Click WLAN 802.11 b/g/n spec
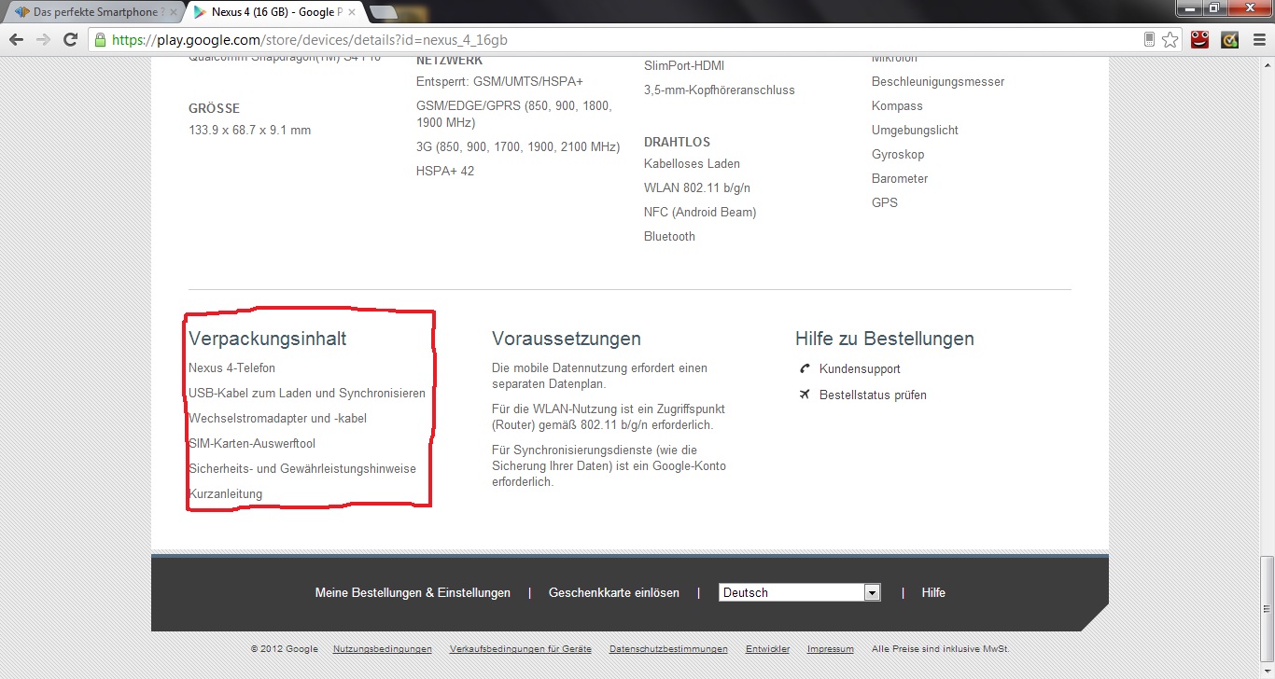1275x679 pixels. click(x=697, y=188)
